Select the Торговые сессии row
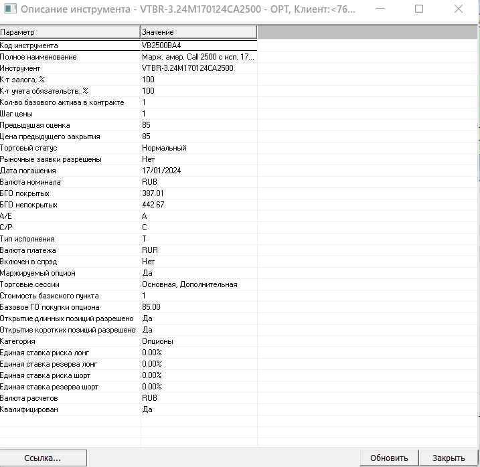The image size is (480, 467). point(70,284)
